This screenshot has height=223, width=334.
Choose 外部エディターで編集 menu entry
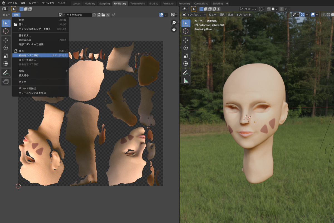(x=40, y=44)
